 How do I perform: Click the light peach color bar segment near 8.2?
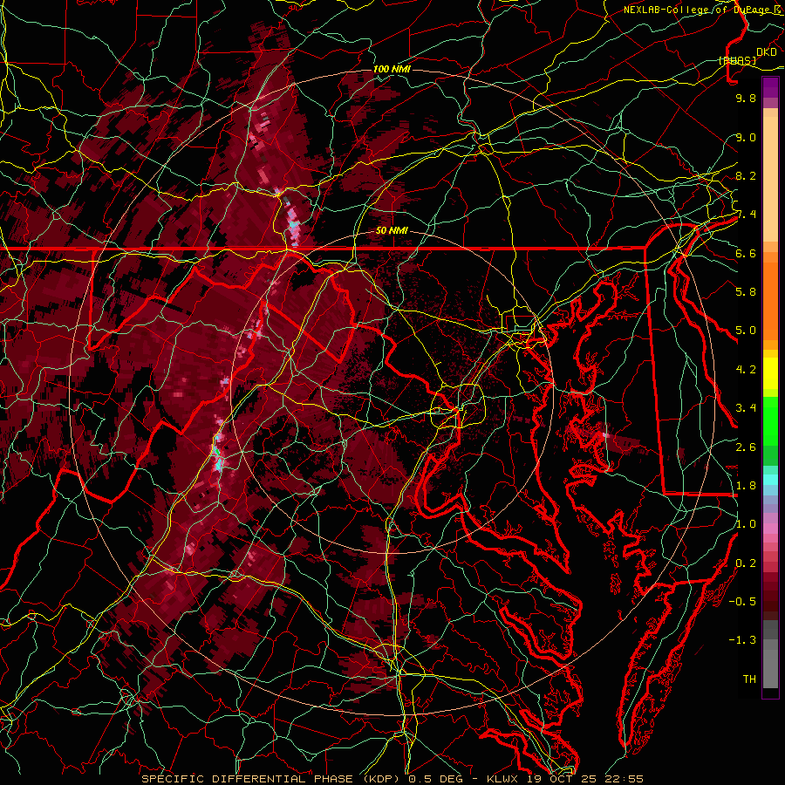coord(770,181)
